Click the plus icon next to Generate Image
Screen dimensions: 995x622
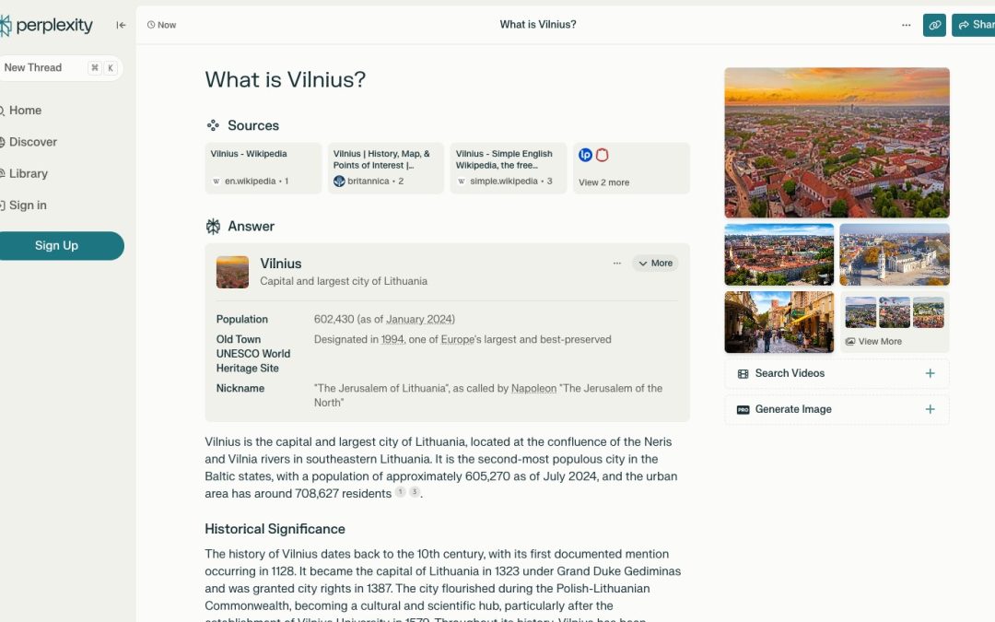[930, 409]
